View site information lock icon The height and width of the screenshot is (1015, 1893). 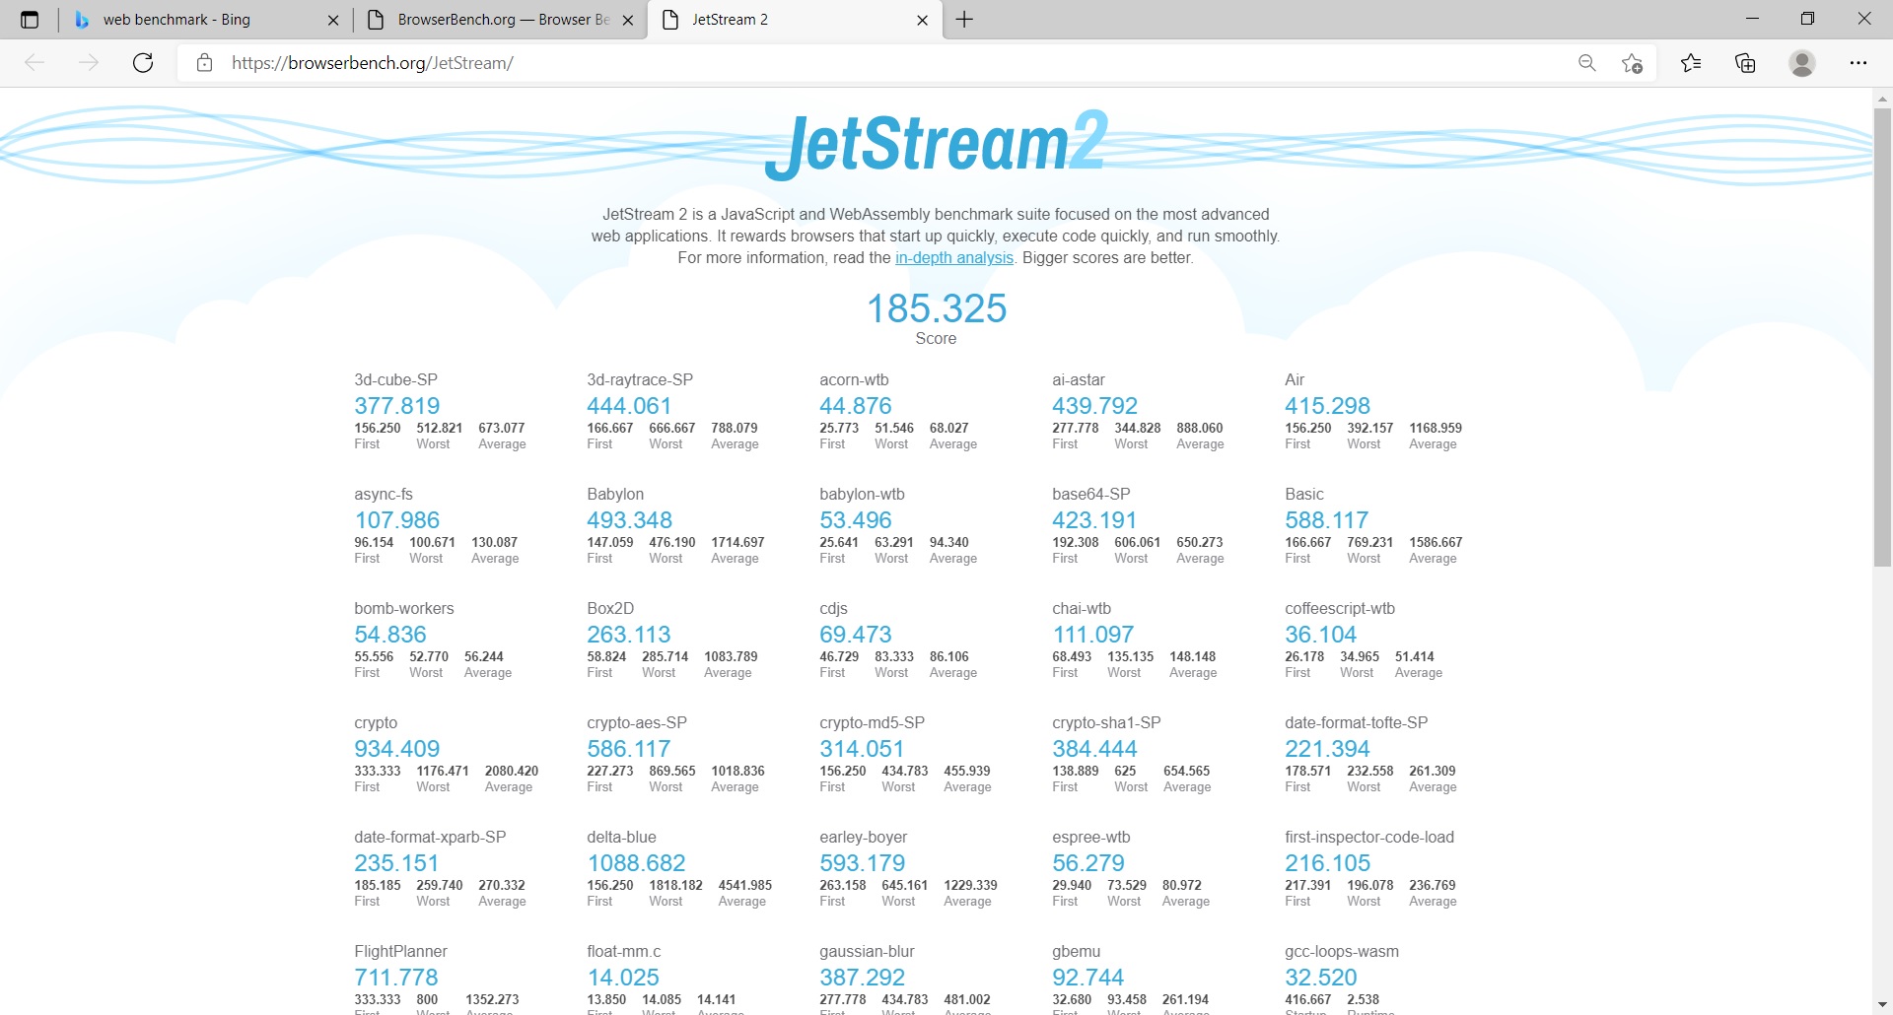coord(204,63)
